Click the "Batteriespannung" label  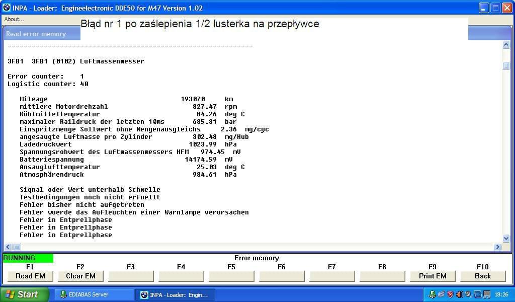[52, 160]
